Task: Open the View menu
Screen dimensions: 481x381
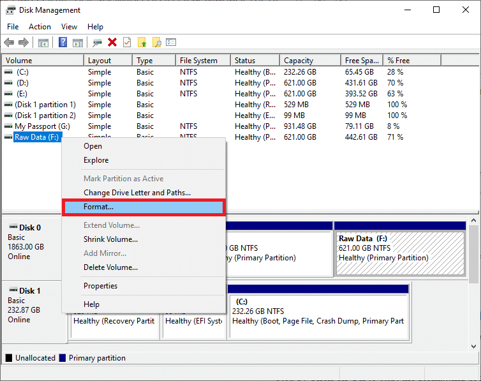Action: coord(69,27)
